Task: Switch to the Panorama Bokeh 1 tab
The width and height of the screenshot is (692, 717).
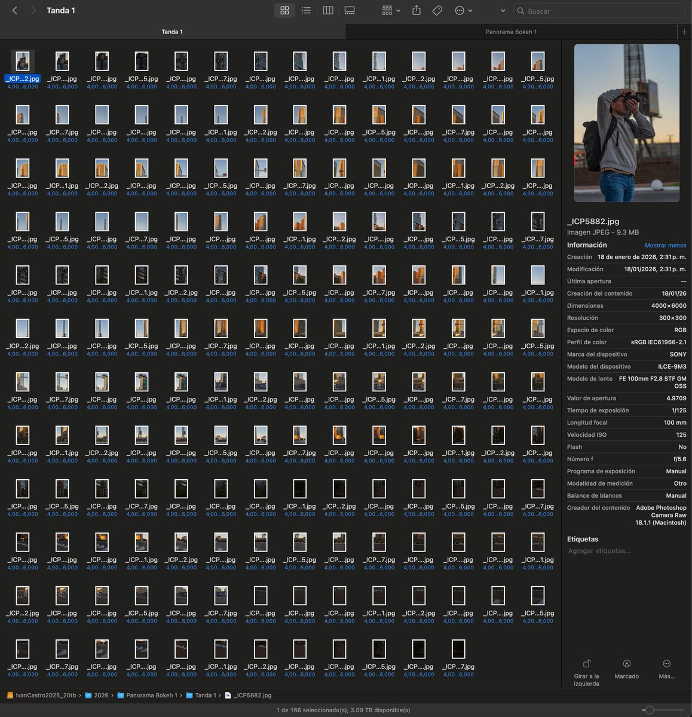Action: click(511, 32)
